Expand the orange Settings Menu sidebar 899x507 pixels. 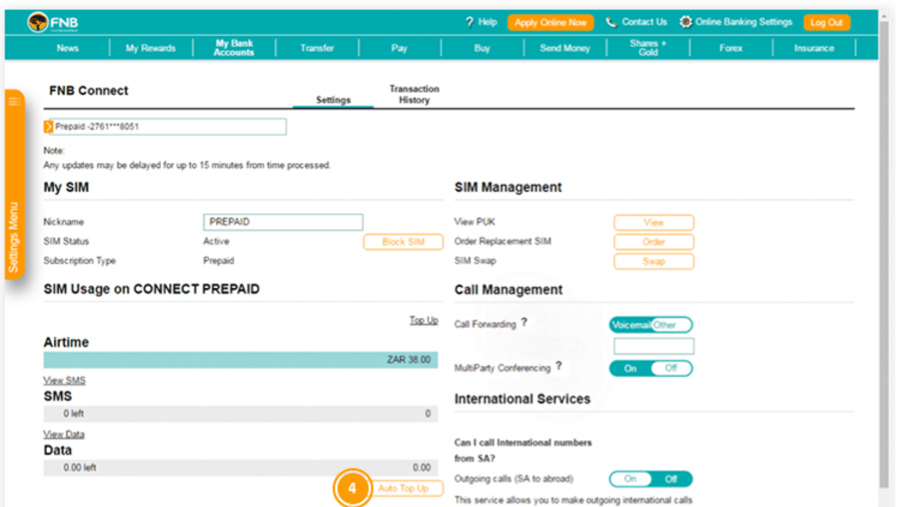pyautogui.click(x=15, y=101)
